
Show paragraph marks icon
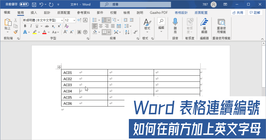(135, 32)
